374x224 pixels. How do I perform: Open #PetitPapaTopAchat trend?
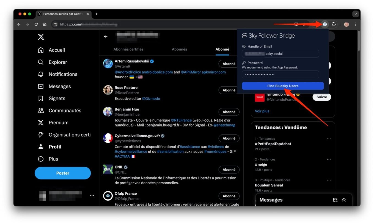[273, 144]
